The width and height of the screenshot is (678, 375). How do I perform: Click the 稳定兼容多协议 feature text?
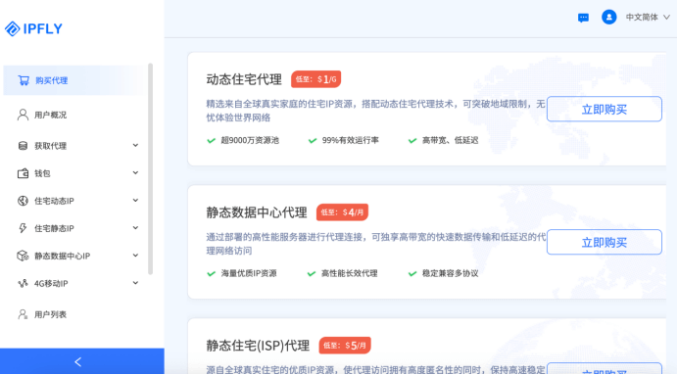(x=450, y=273)
